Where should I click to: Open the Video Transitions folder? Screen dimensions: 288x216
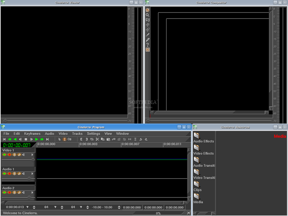(197, 171)
